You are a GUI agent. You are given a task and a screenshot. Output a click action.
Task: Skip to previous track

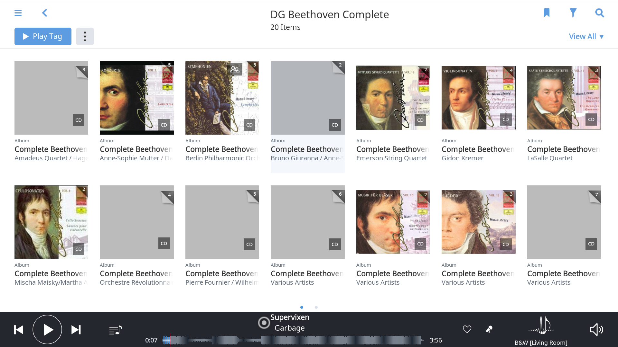19,330
